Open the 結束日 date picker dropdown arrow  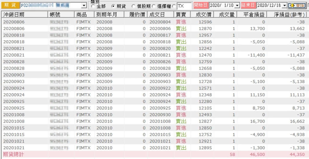coord(284,5)
